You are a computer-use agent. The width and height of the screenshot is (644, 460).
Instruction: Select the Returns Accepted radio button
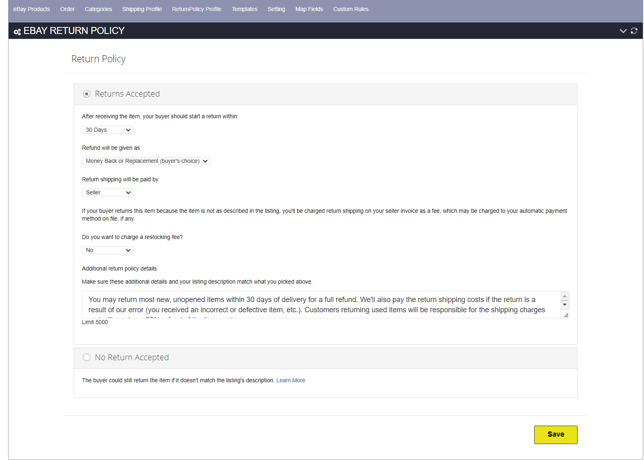[x=86, y=94]
